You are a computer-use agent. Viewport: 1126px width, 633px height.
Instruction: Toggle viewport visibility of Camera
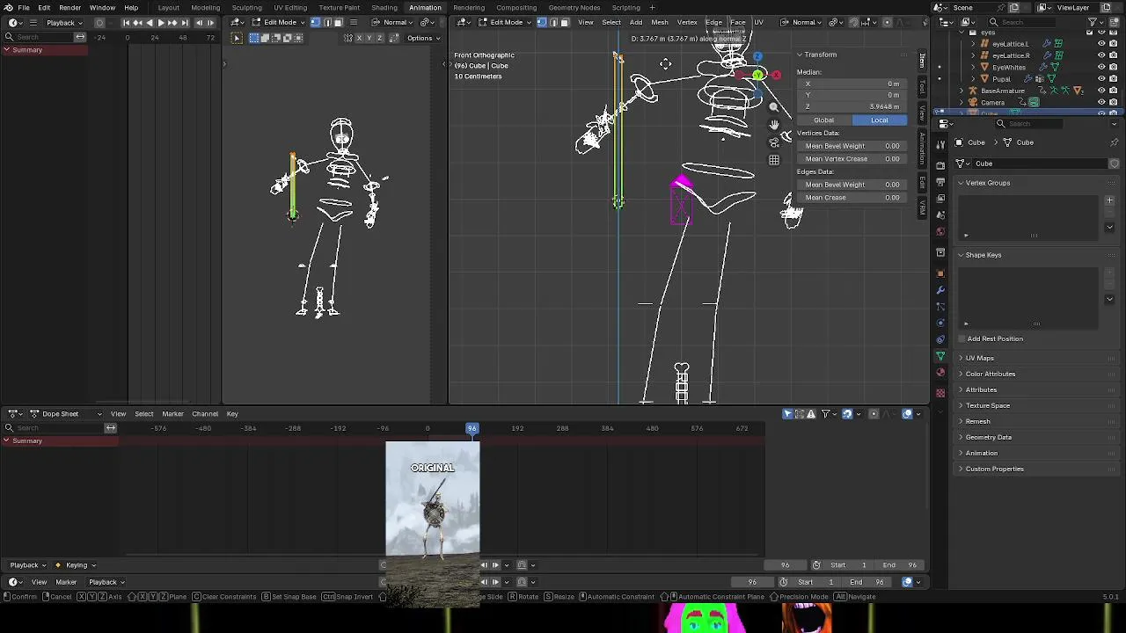point(1101,102)
